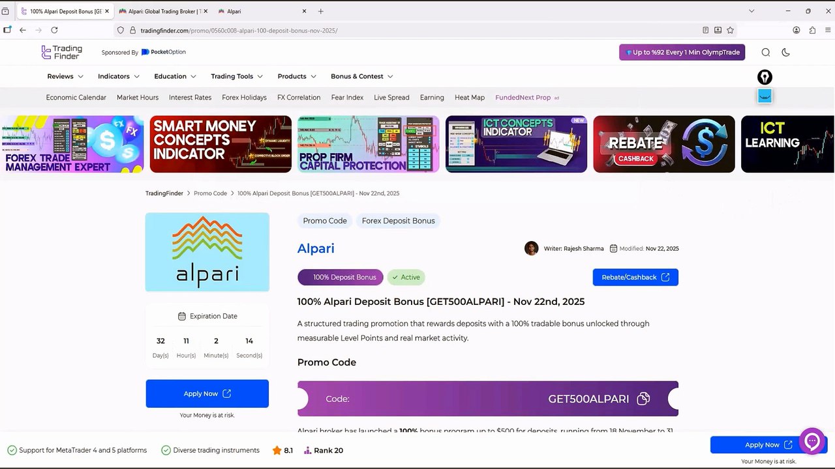Open the browser account profile icon
Screen dimensions: 835x469
[x=797, y=30]
